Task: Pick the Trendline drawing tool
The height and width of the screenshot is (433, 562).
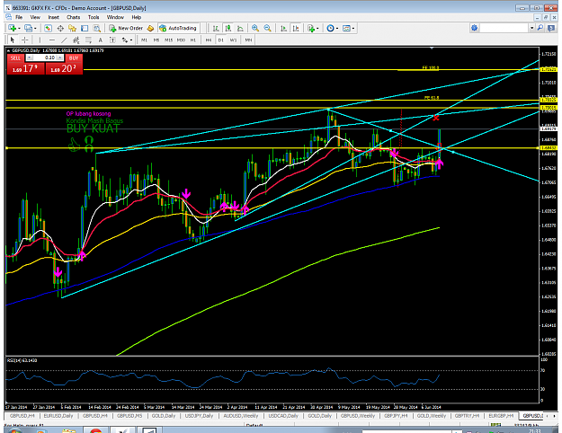Action: pos(64,40)
